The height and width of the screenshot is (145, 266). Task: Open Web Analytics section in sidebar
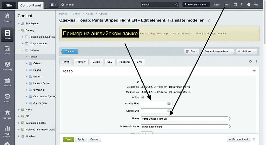7,131
